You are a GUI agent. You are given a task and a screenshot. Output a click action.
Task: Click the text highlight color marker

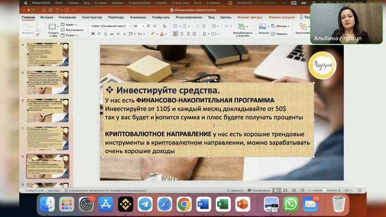[x=153, y=34]
